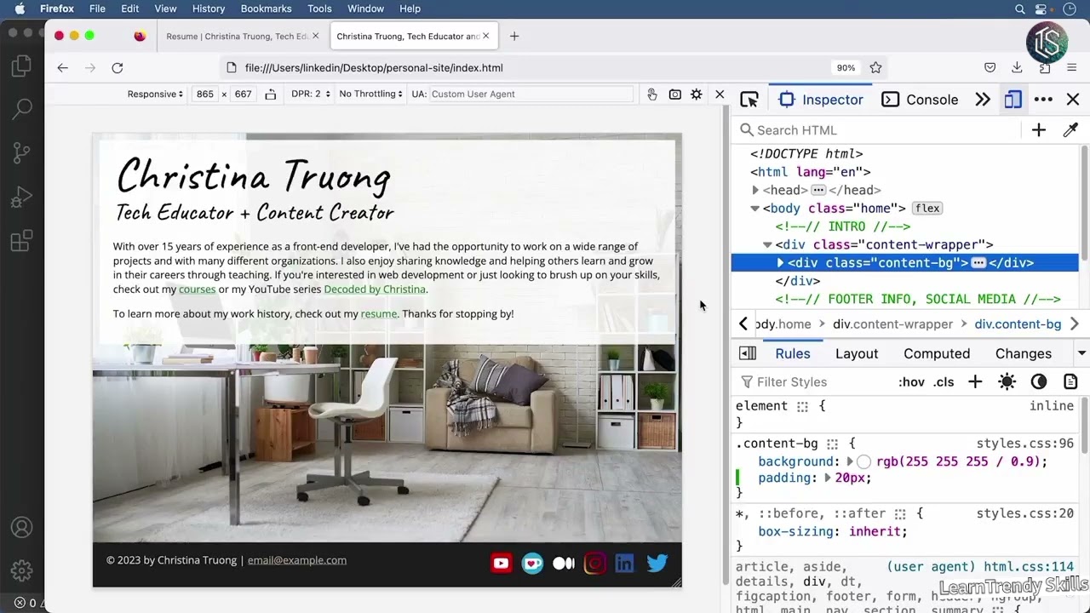Click the Search HTML field

point(878,130)
